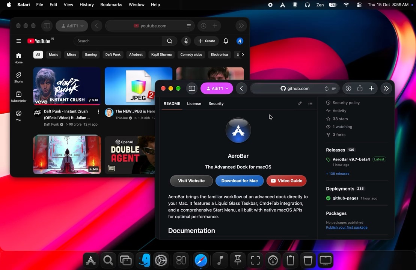Reload the github.com page
Screen dimensions: 416x270
326,88
